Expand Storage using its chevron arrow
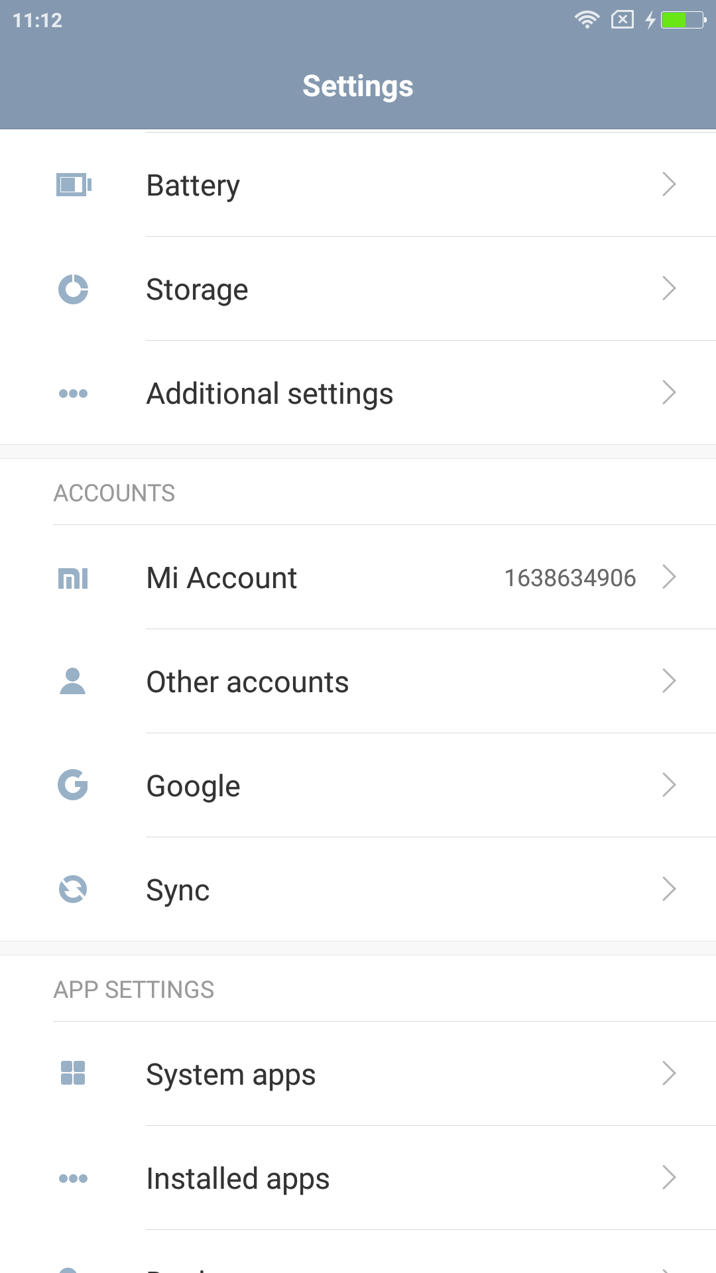 pos(669,288)
